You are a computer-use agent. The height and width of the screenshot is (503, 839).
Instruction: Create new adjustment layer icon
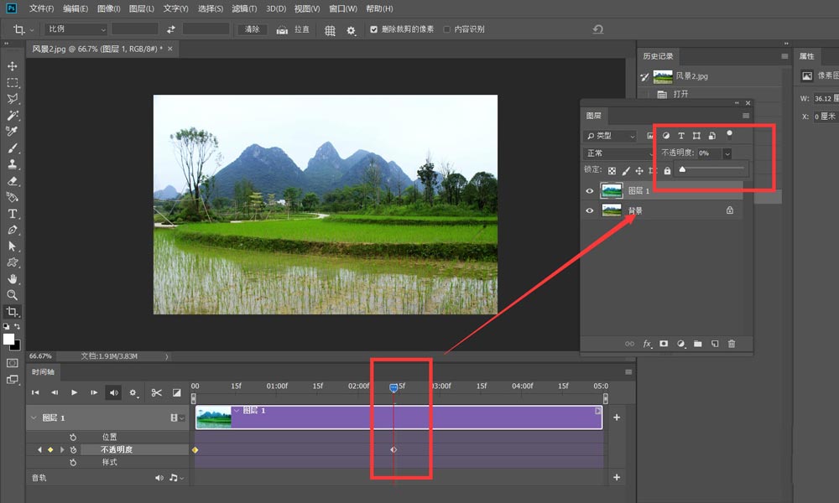pyautogui.click(x=680, y=344)
